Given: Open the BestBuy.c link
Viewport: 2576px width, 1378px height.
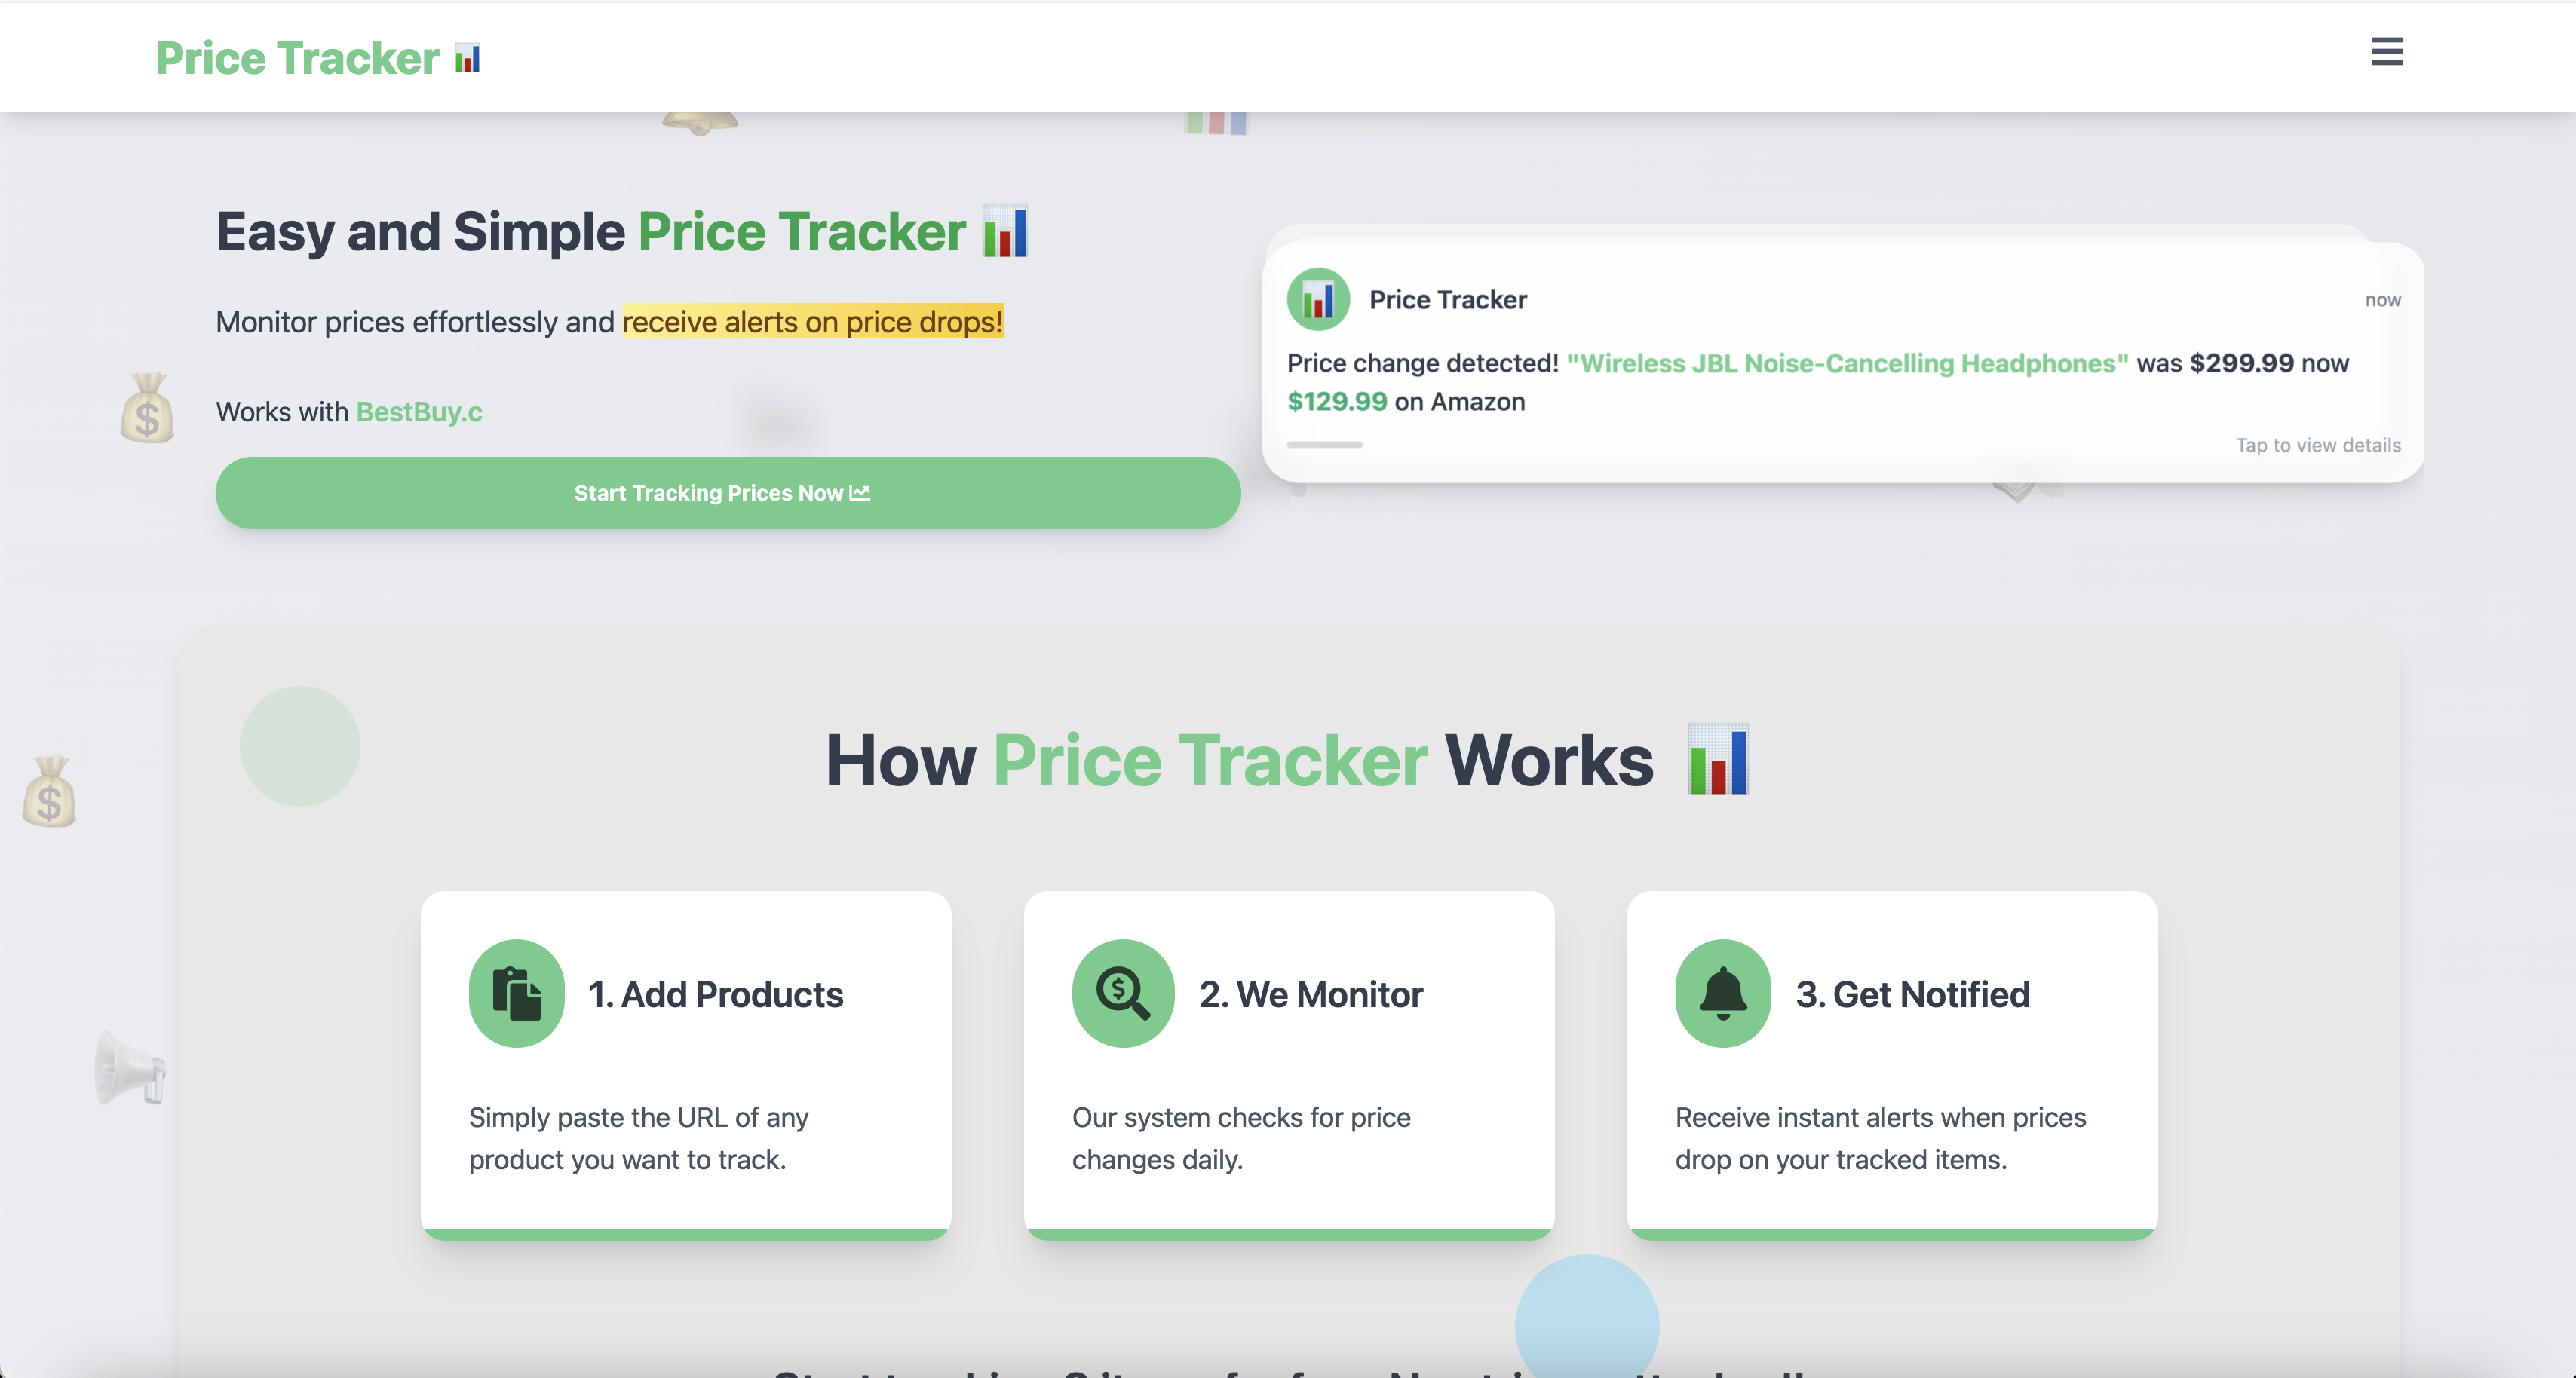Looking at the screenshot, I should pyautogui.click(x=418, y=411).
